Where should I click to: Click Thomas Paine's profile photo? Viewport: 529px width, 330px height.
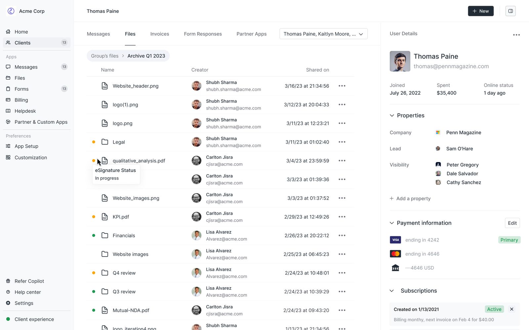point(400,61)
